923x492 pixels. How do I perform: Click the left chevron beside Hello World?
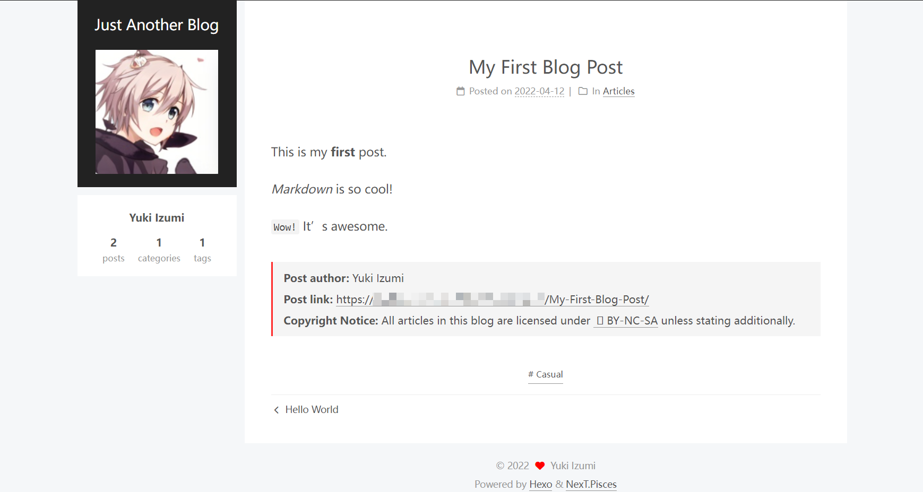pyautogui.click(x=276, y=410)
